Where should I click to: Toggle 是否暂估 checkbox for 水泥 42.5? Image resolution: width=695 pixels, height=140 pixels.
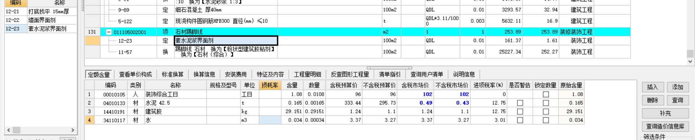coord(520,103)
